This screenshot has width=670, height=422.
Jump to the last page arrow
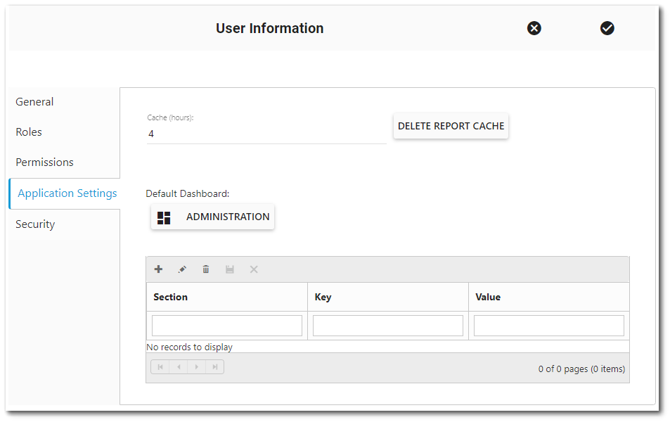click(x=214, y=366)
